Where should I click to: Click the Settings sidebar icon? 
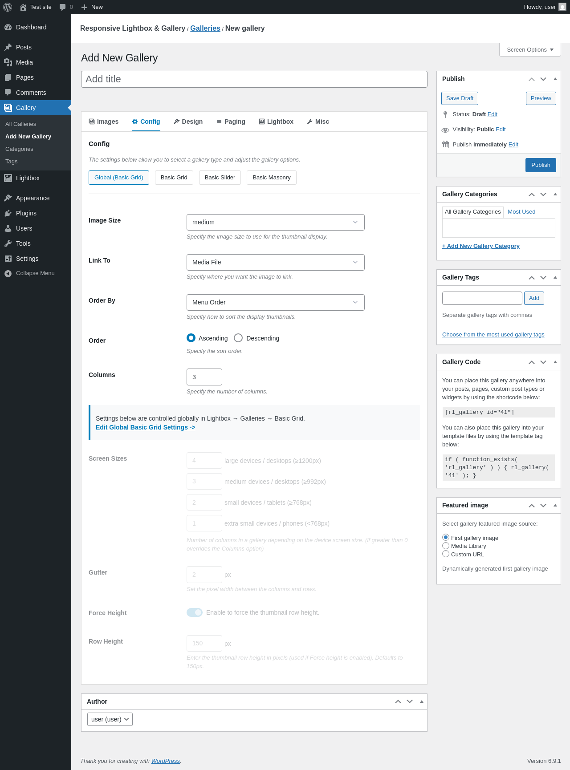click(8, 259)
